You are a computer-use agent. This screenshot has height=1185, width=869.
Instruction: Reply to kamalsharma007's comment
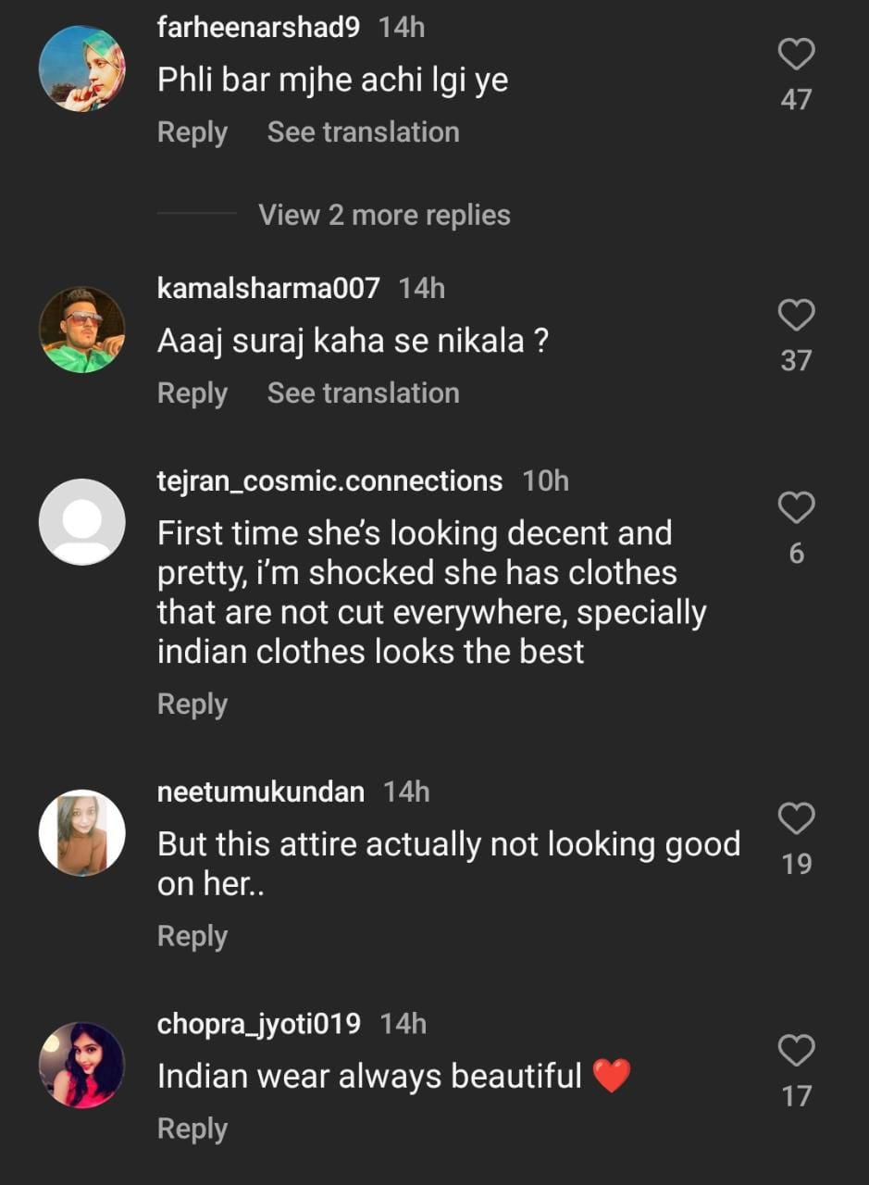pyautogui.click(x=192, y=393)
